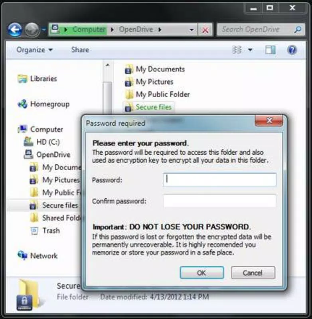Screen dimensions: 312x319
Task: Select My Public Folder in the file list
Action: (163, 95)
